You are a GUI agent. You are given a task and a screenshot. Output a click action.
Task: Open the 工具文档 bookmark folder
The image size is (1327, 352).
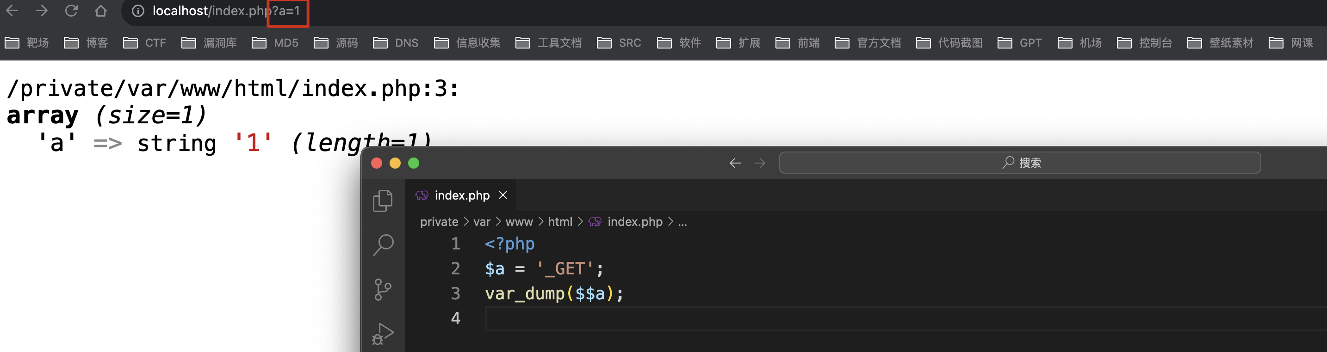[549, 42]
